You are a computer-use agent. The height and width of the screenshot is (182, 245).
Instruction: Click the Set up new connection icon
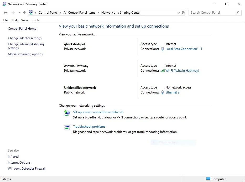click(67, 113)
